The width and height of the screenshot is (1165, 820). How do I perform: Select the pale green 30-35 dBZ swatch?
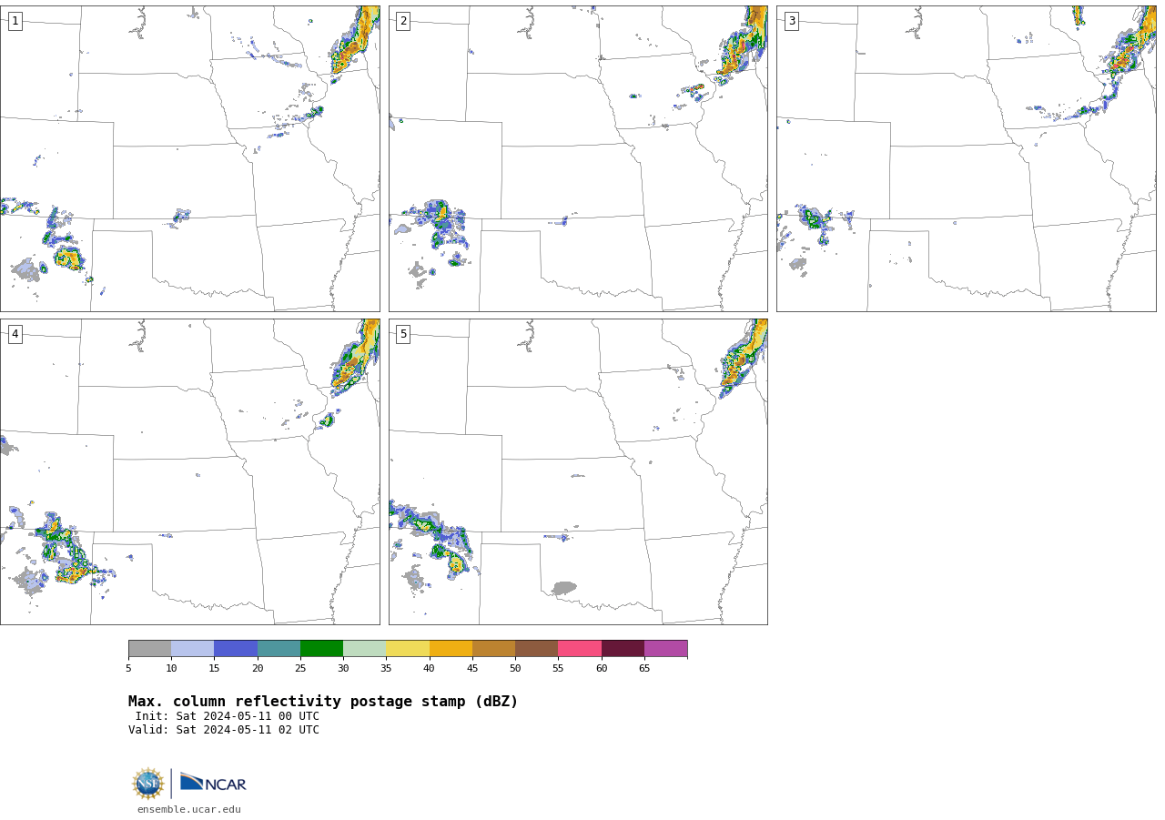(x=364, y=649)
